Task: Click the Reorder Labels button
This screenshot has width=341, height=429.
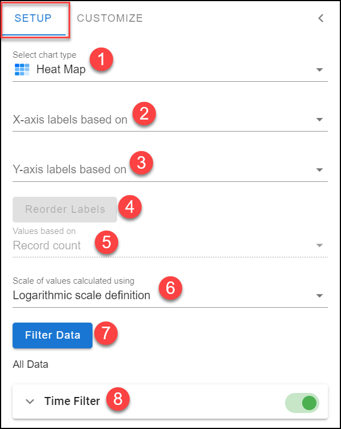Action: (65, 209)
